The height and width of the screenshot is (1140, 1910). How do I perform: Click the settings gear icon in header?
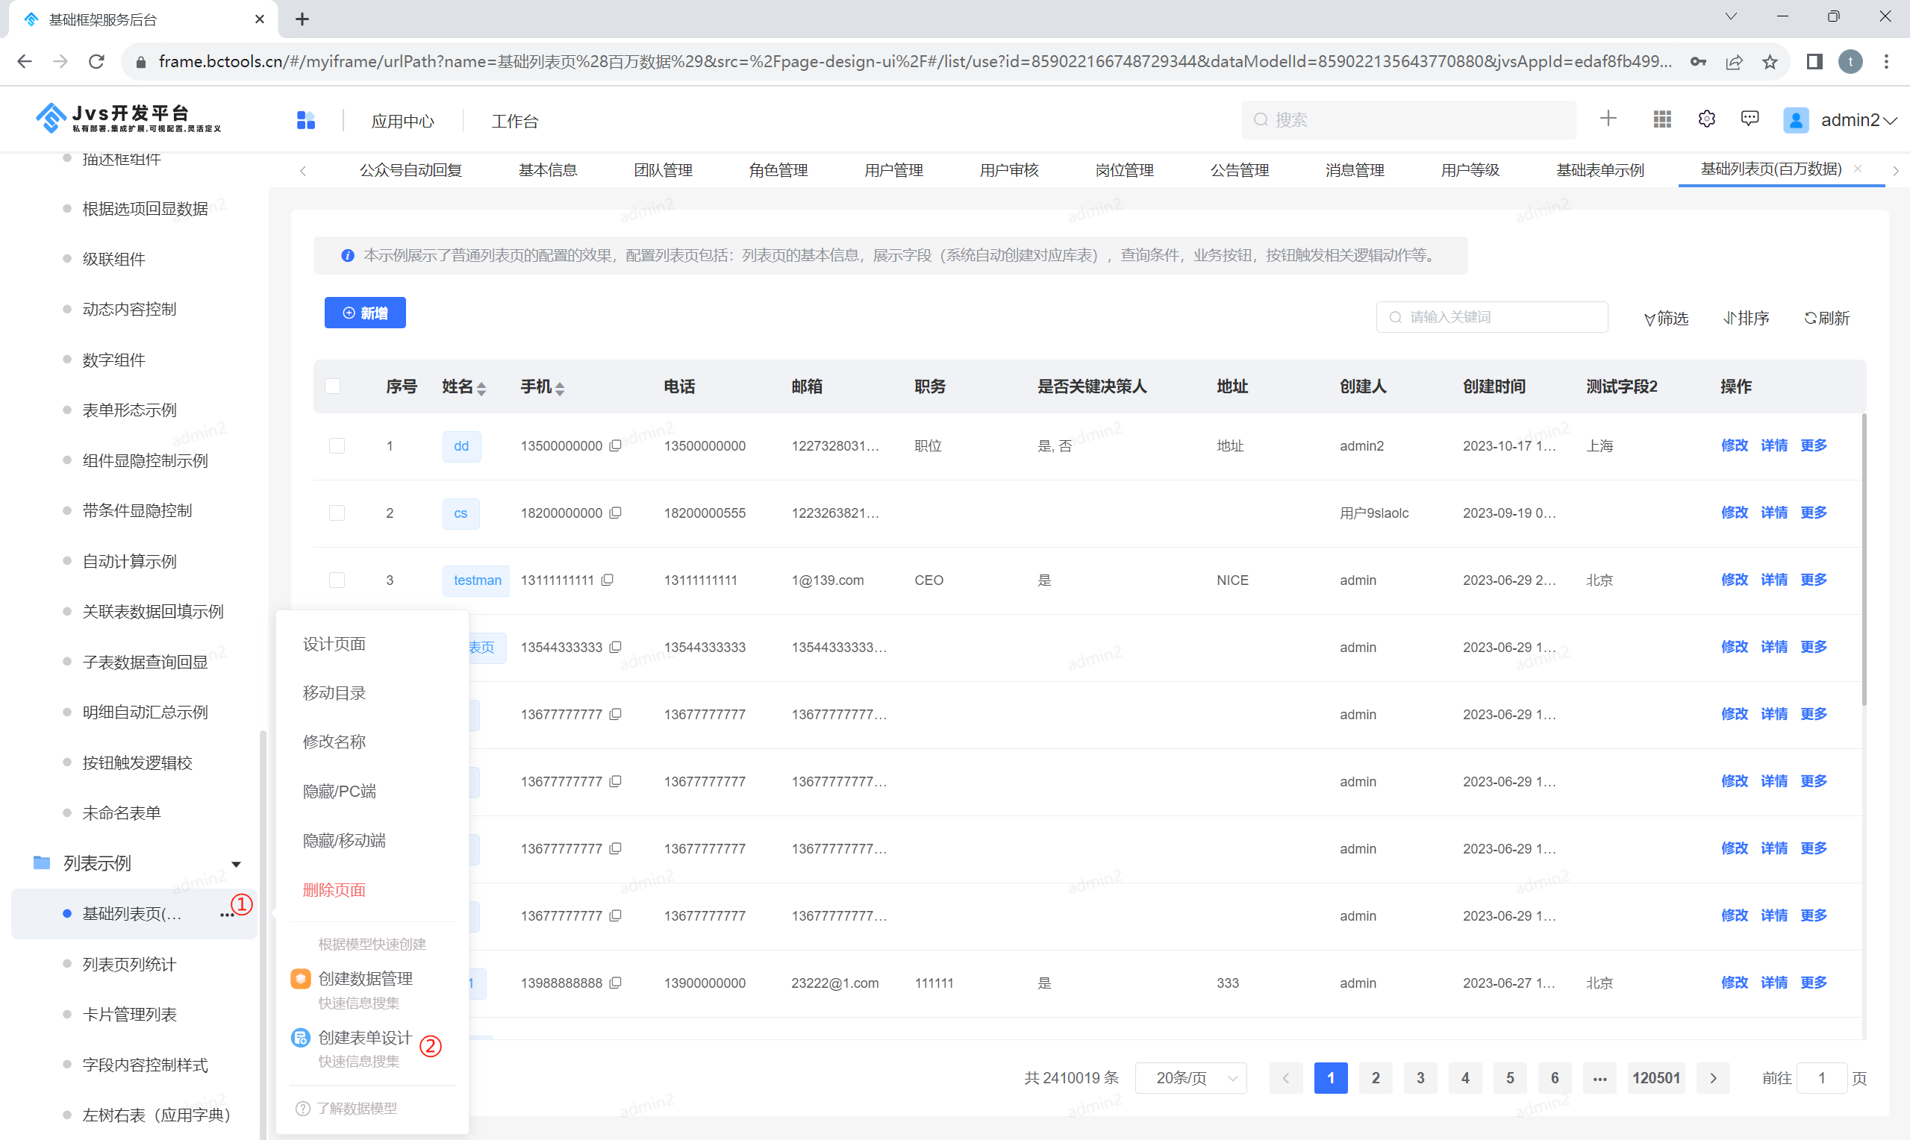point(1706,119)
